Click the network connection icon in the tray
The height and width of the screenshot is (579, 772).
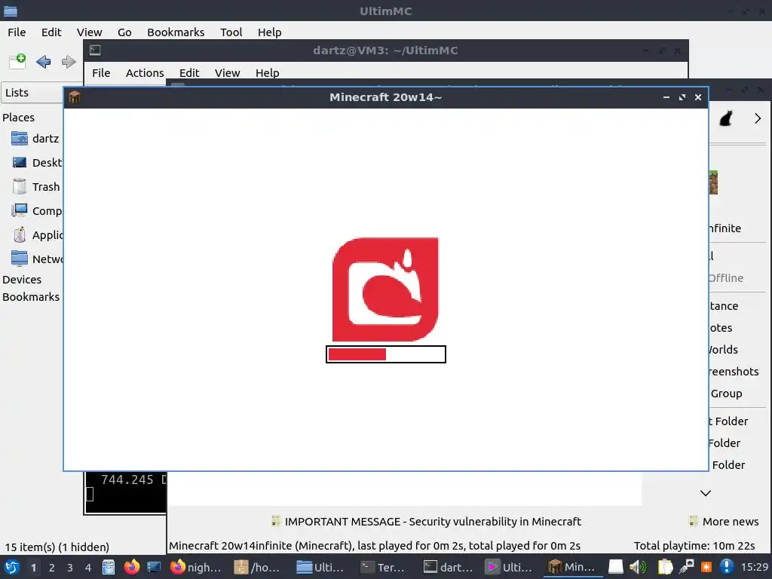point(686,567)
